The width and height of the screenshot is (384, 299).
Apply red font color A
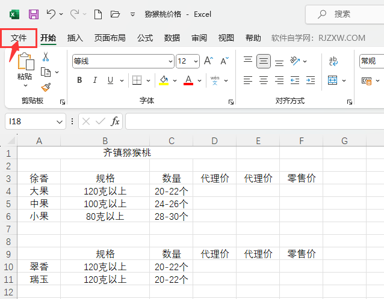point(188,80)
